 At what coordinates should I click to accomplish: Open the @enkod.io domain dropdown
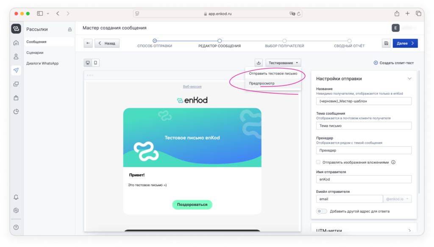(x=397, y=199)
